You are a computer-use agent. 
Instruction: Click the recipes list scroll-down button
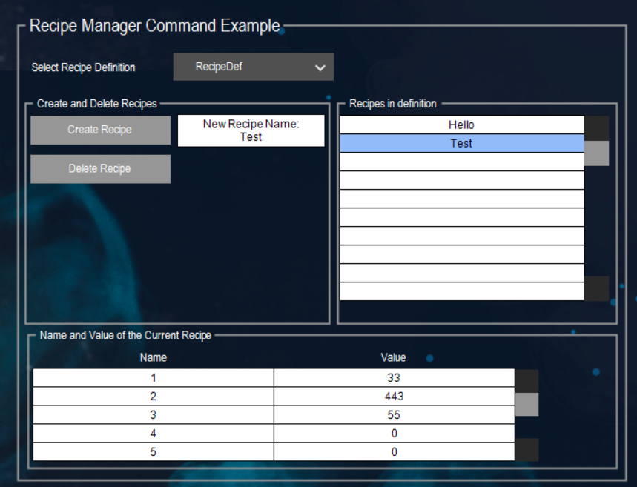[x=596, y=288]
